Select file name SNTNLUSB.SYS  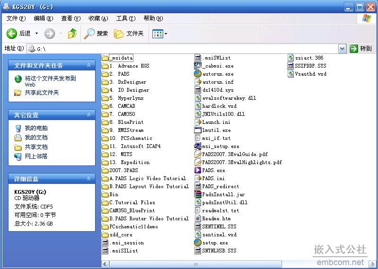point(220,251)
